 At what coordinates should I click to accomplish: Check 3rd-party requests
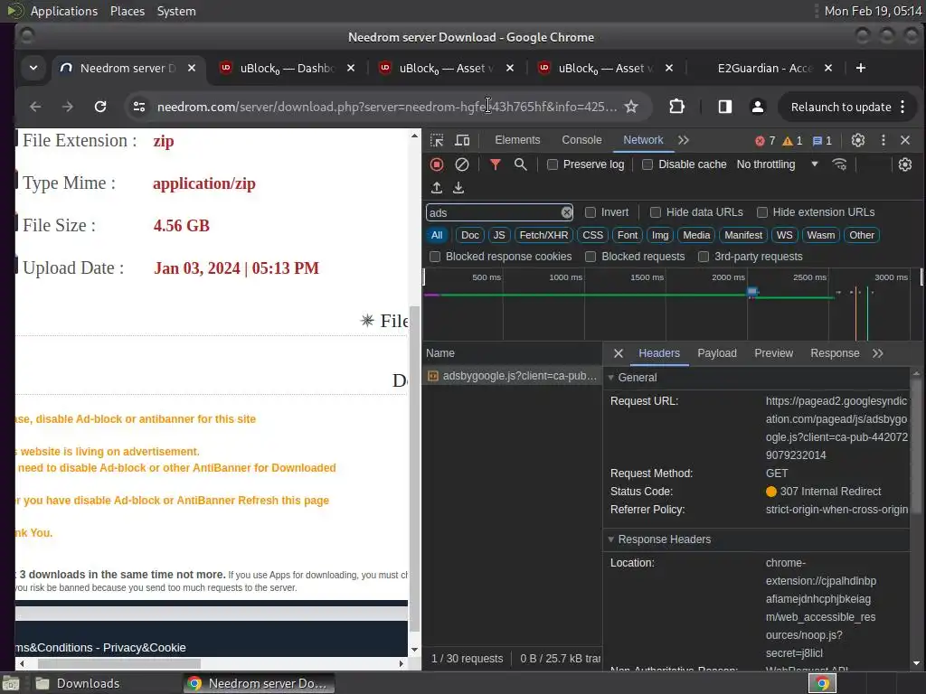703,257
